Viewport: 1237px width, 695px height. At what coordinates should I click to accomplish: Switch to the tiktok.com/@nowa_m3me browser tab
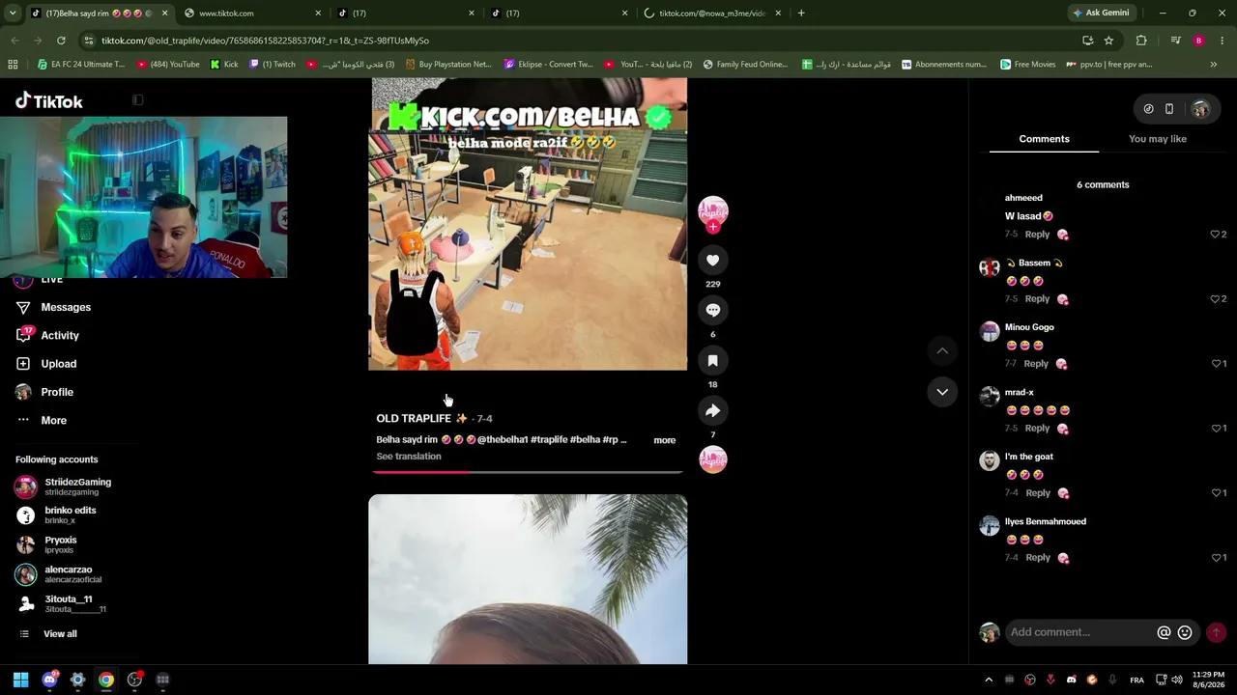(x=715, y=14)
